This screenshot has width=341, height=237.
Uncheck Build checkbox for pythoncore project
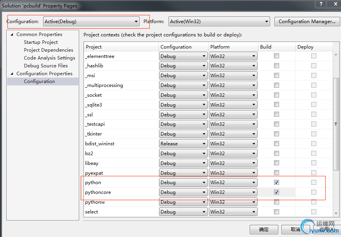pos(276,192)
